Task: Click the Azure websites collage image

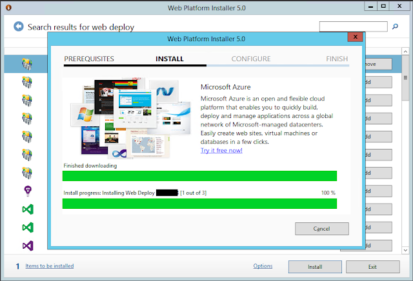Action: (130, 118)
